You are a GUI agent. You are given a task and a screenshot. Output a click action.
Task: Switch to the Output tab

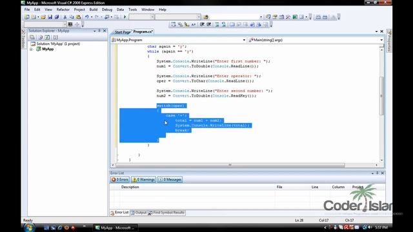139,213
